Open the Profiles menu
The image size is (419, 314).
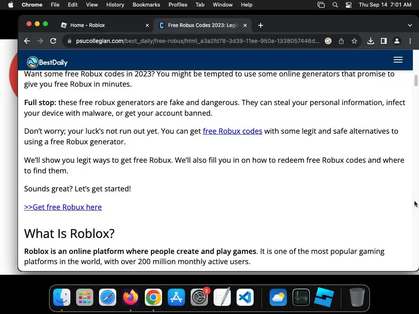point(178,5)
